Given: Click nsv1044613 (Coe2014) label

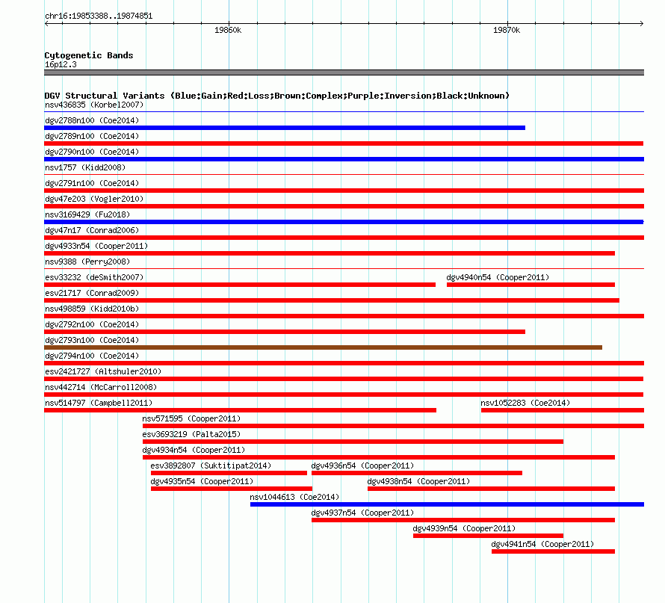Looking at the screenshot, I should [294, 497].
